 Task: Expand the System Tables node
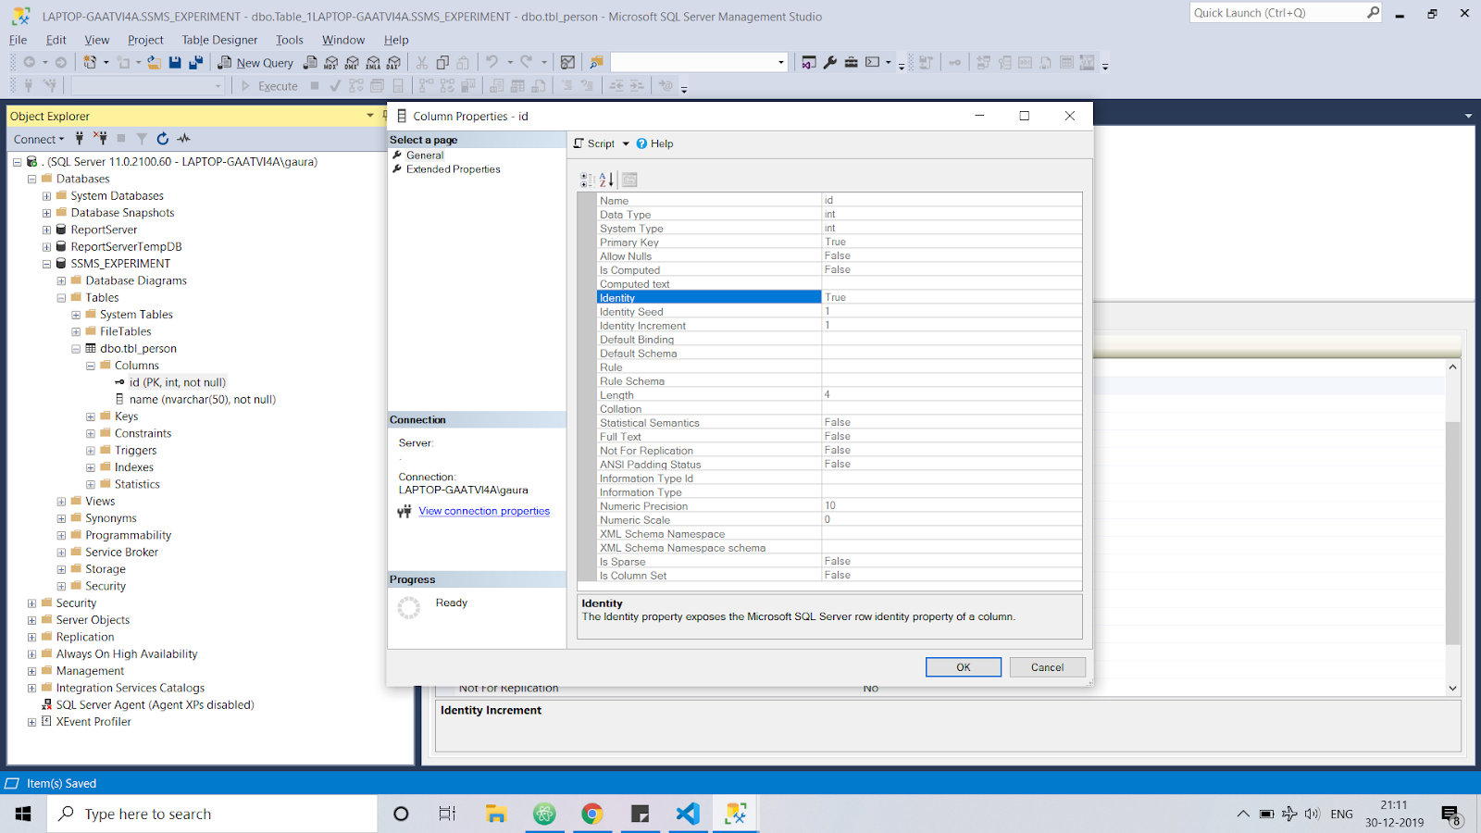pos(76,314)
